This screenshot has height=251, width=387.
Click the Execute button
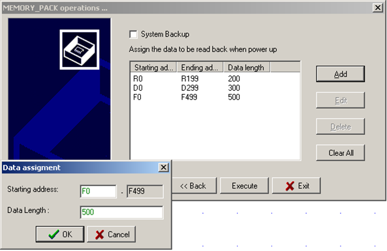(244, 186)
